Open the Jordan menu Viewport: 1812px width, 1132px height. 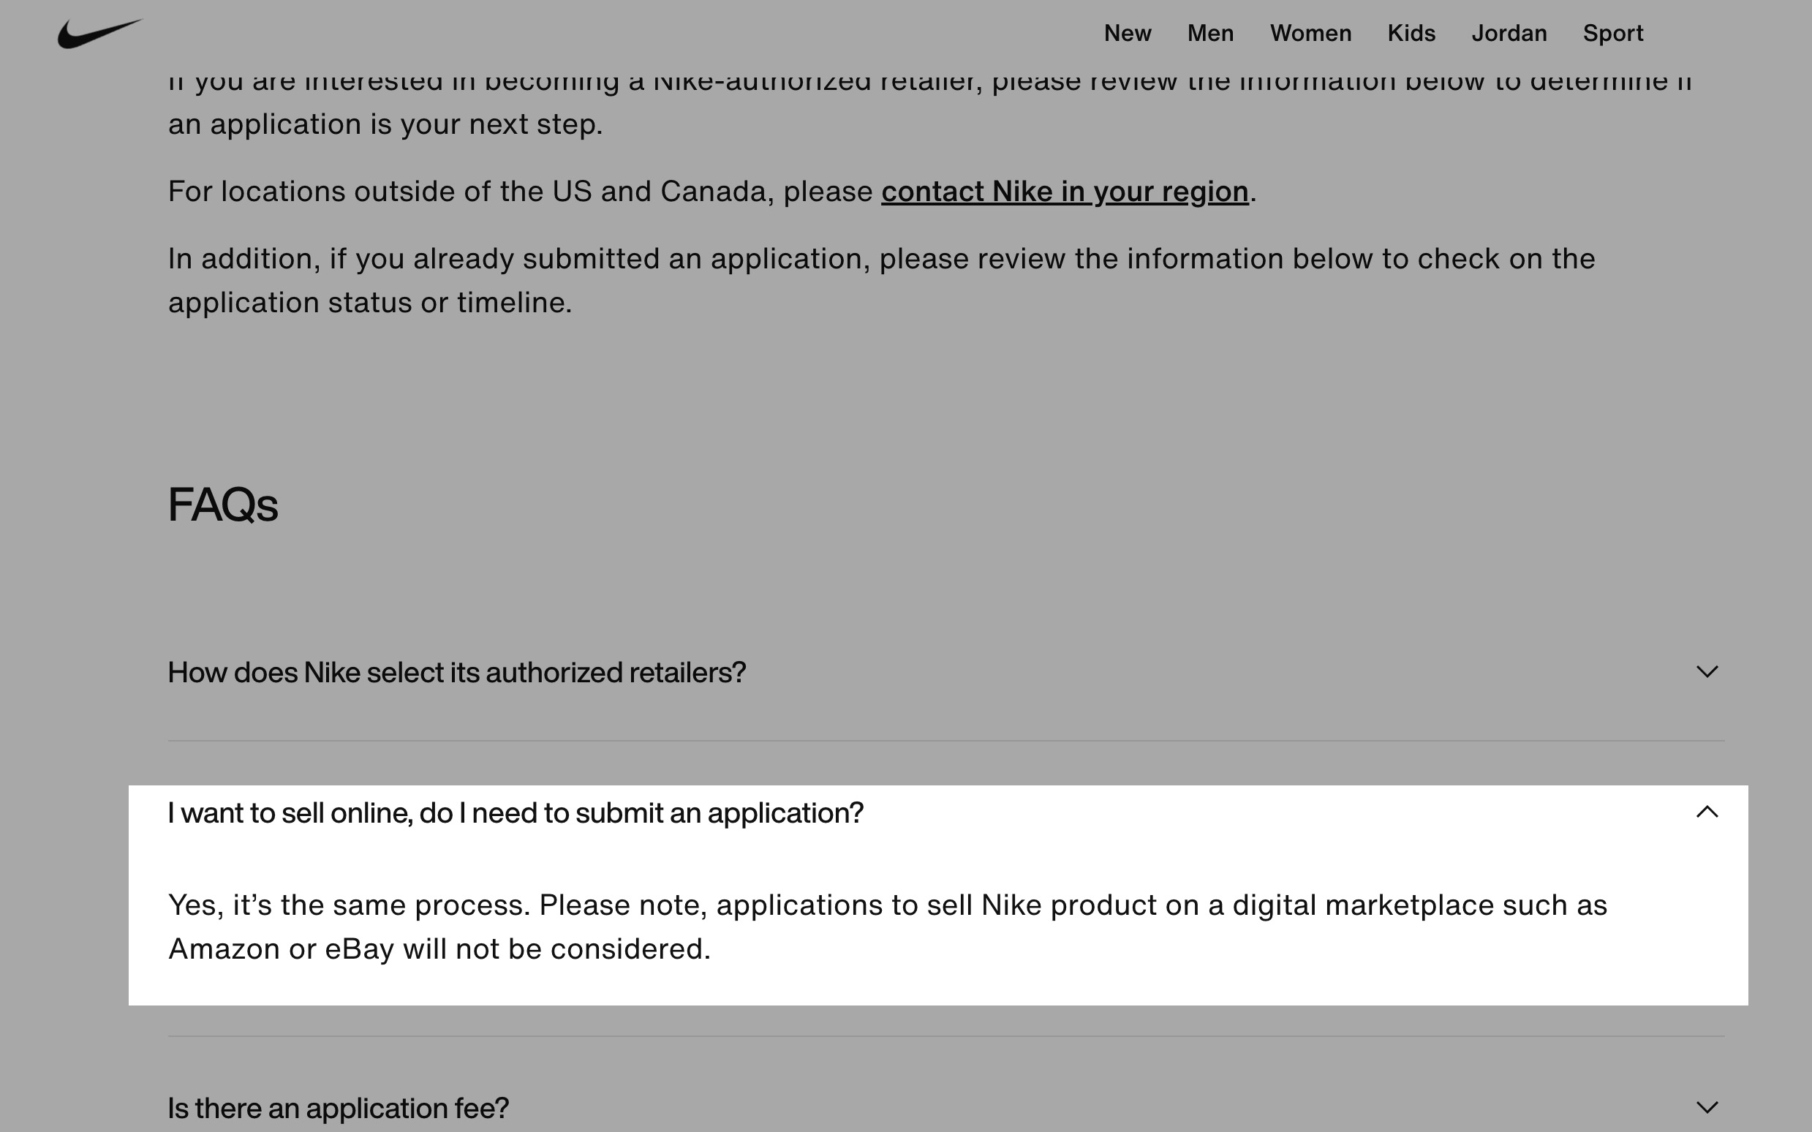coord(1509,34)
